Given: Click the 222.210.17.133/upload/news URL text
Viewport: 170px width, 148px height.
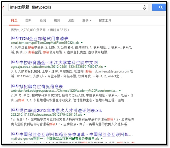Looking at the screenshot, I should click(x=46, y=114).
